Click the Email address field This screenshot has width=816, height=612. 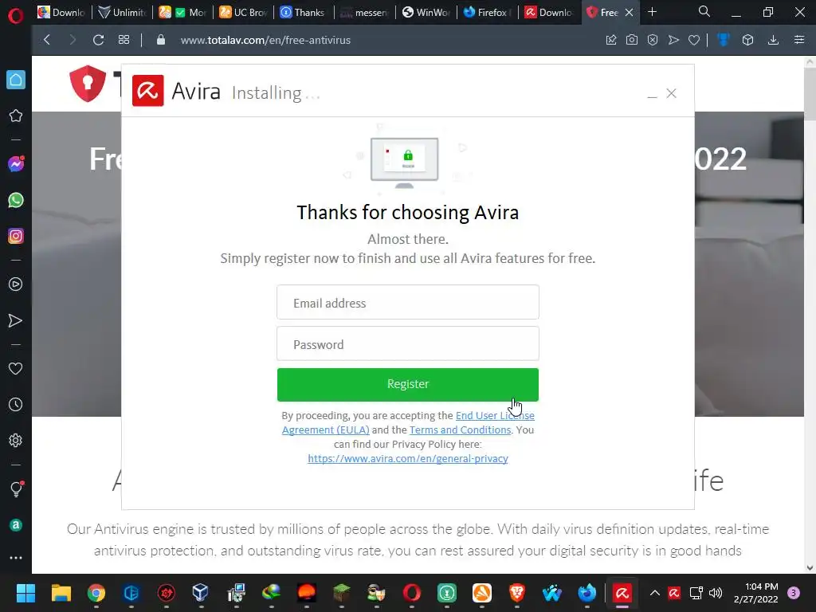click(407, 302)
